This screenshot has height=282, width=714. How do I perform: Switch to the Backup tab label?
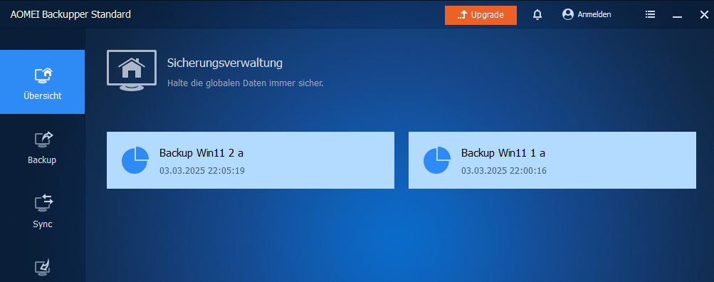coord(42,160)
